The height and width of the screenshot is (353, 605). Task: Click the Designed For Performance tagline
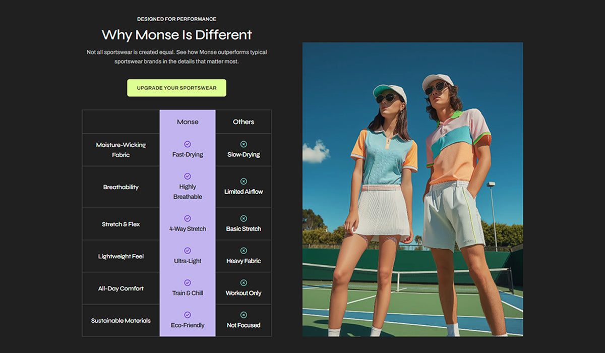click(176, 19)
